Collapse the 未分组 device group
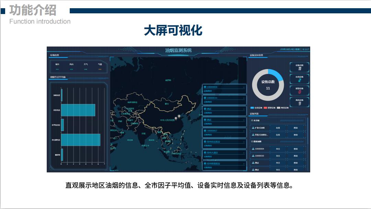Viewport: 371px width, 209px height. (252, 120)
